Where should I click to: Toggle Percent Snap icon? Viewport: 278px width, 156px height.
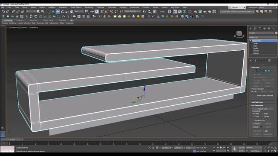pos(112,12)
